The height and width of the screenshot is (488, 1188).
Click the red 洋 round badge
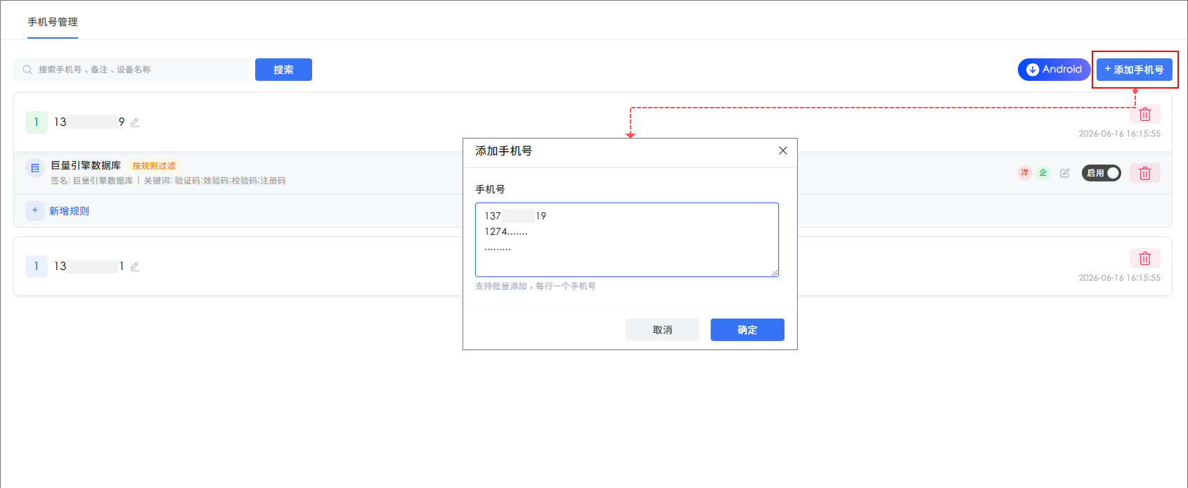1025,173
